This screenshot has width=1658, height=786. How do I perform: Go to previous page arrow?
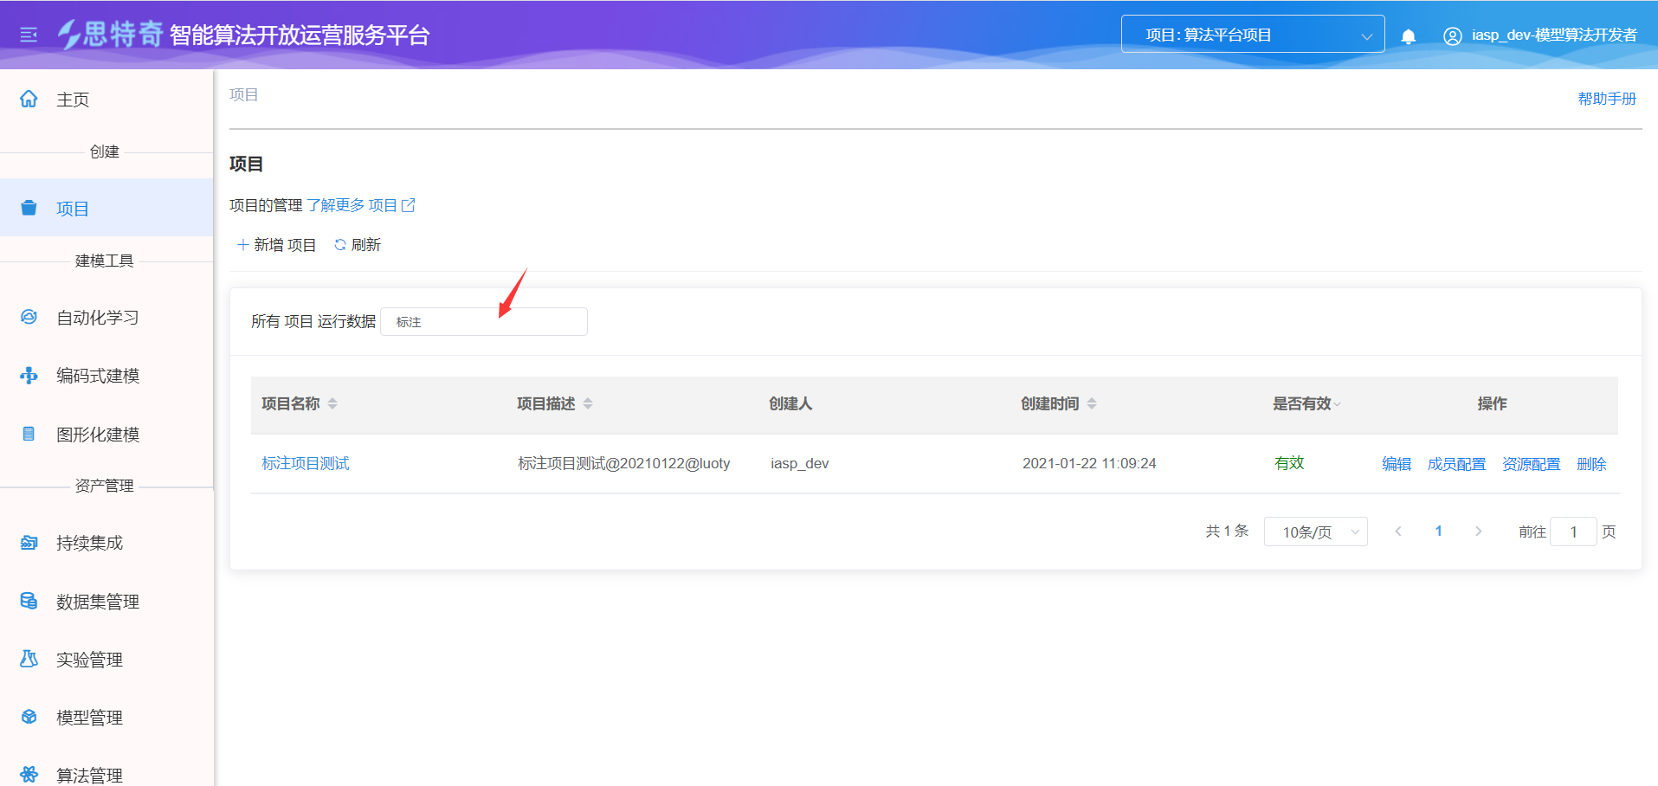click(x=1398, y=532)
